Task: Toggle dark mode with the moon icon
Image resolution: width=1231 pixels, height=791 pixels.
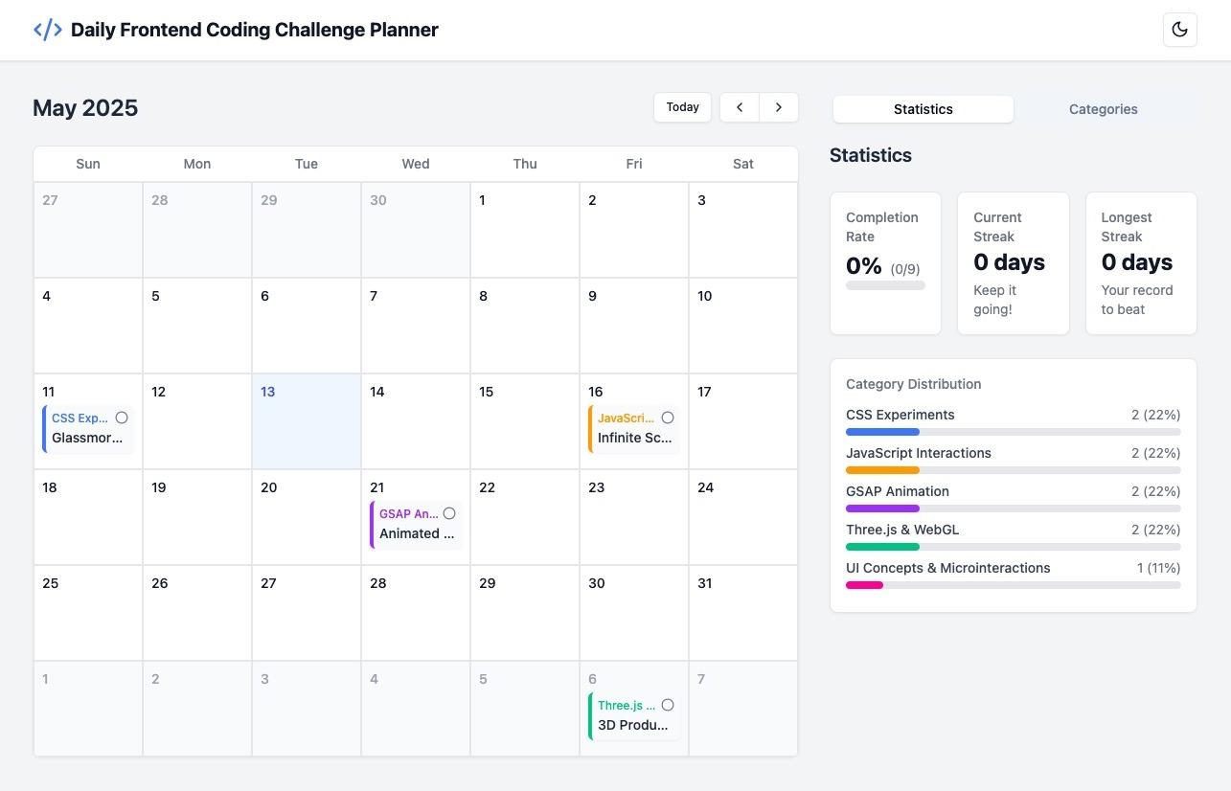Action: click(1179, 30)
